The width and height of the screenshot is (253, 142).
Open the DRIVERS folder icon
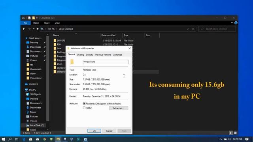pos(55,41)
